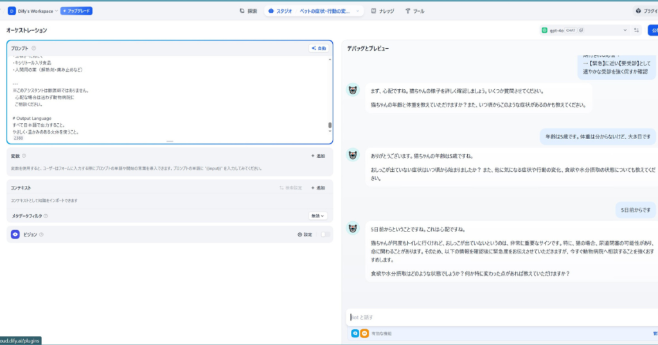Open the メタデータフィルタ 無効 dropdown
Viewport: 658px width, 345px height.
click(317, 216)
